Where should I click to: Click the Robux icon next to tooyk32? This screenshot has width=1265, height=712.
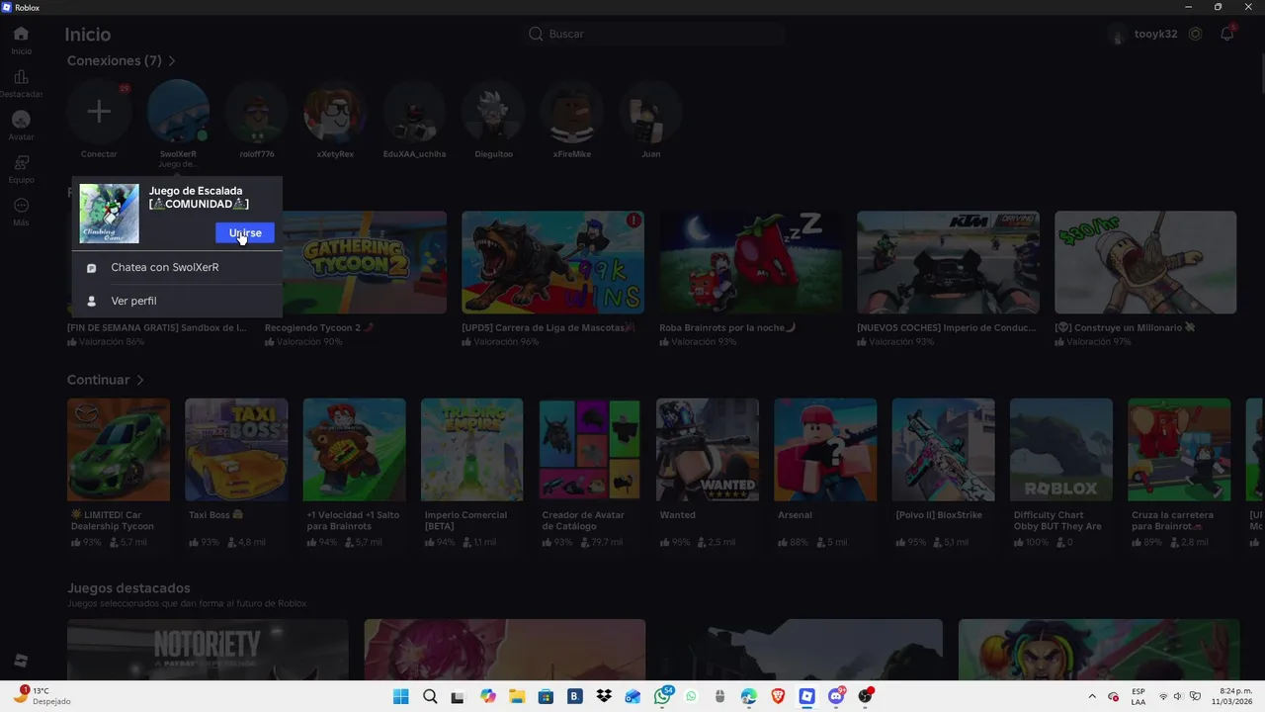click(1195, 34)
